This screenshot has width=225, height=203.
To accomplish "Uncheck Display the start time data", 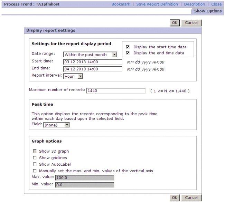I will (x=128, y=47).
